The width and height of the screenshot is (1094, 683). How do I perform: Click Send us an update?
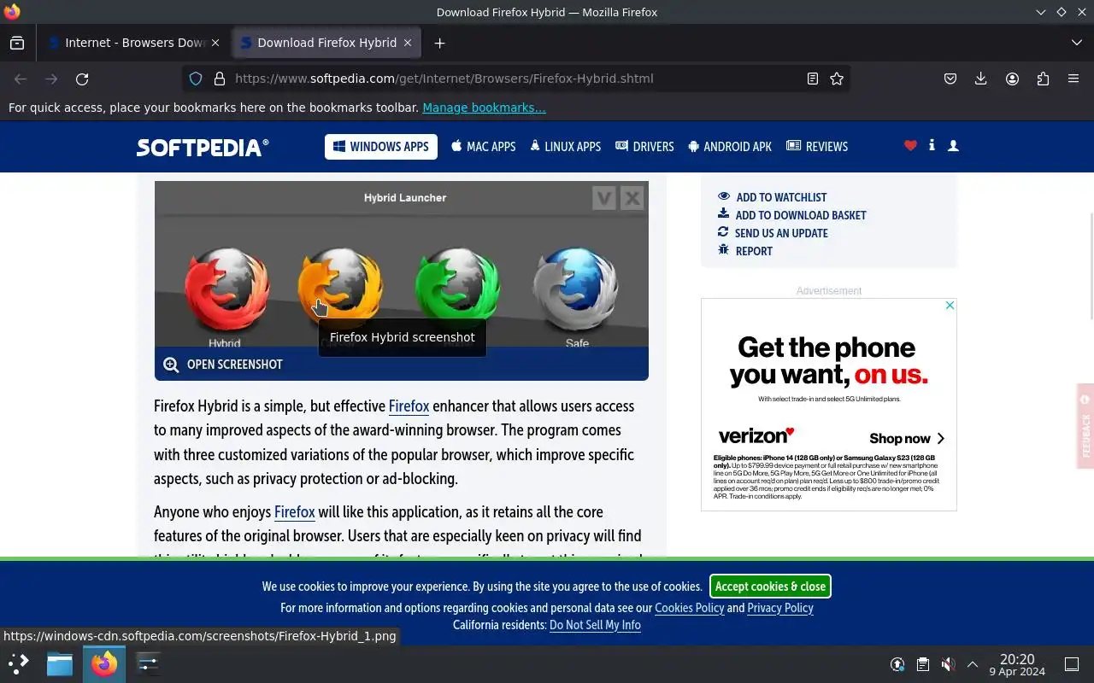[773, 233]
